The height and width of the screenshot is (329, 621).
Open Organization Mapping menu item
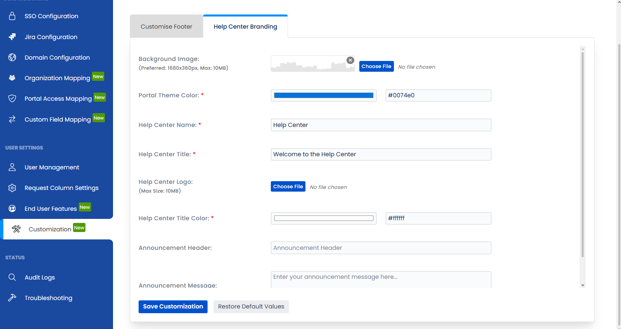click(57, 78)
